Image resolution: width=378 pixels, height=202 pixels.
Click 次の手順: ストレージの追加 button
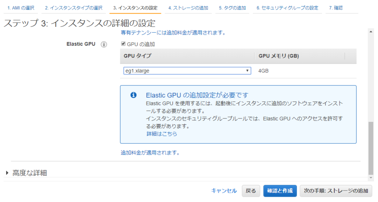tap(336, 191)
